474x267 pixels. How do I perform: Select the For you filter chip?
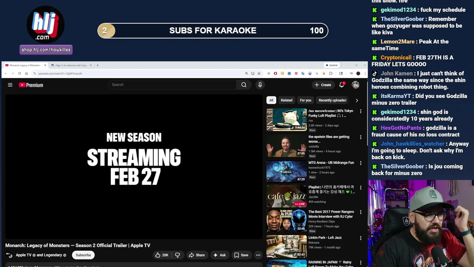306,100
